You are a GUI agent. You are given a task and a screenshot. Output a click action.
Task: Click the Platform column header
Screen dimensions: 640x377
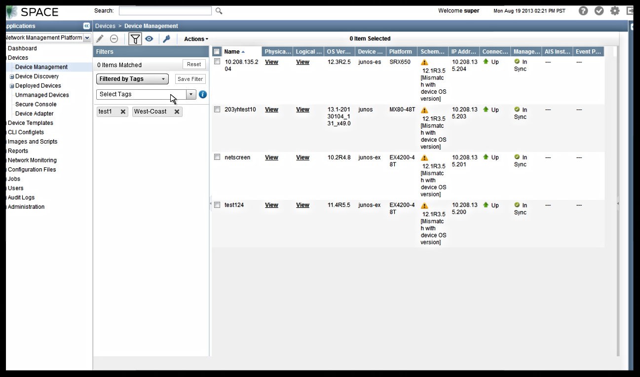(x=402, y=52)
